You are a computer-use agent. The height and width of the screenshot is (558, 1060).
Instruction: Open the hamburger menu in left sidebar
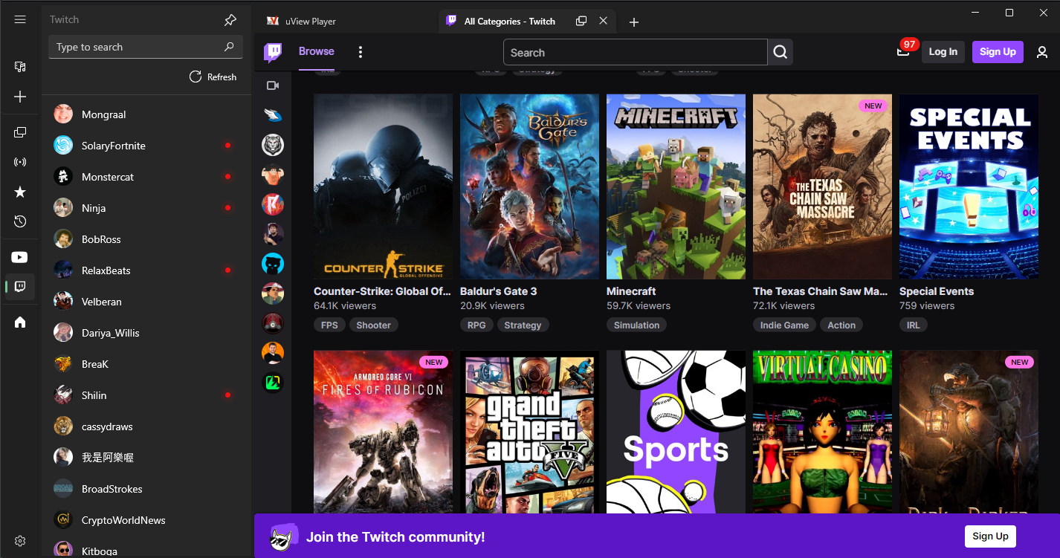click(x=20, y=19)
